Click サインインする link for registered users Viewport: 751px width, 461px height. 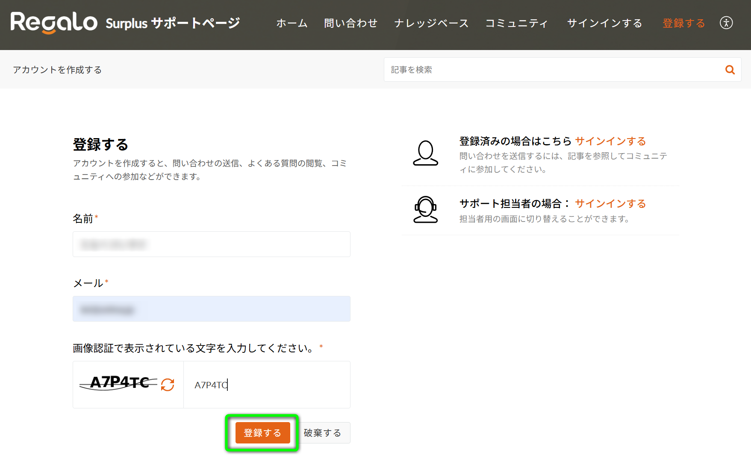tap(610, 141)
